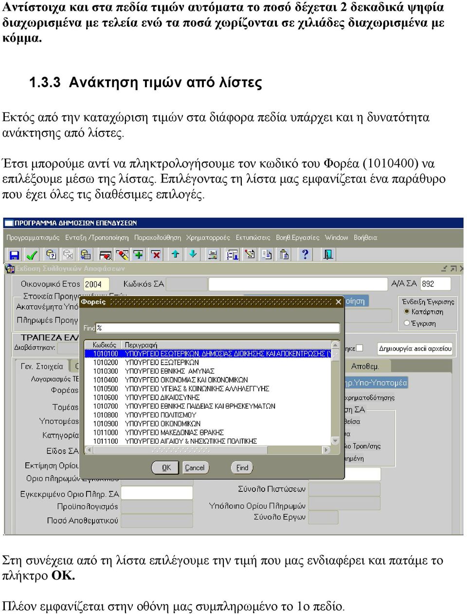This screenshot has height=614, width=467.
Task: Click the green checkmark toolbar icon
Action: click(32, 254)
